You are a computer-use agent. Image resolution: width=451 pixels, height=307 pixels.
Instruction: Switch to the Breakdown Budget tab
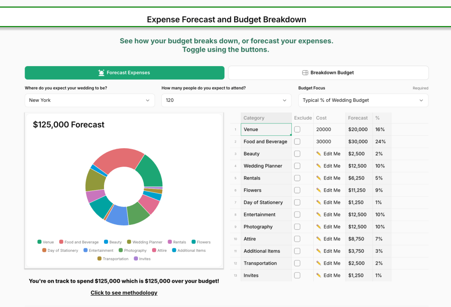click(328, 73)
